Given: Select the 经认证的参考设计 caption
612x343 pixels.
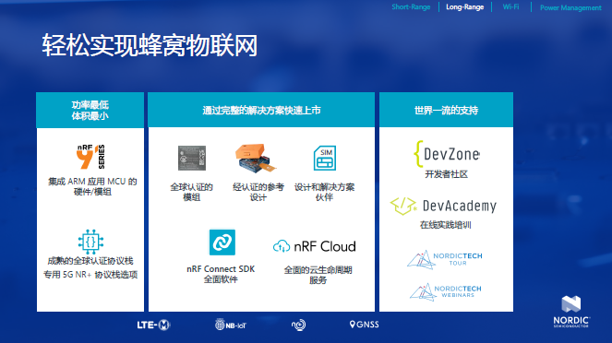Looking at the screenshot, I should (x=258, y=192).
